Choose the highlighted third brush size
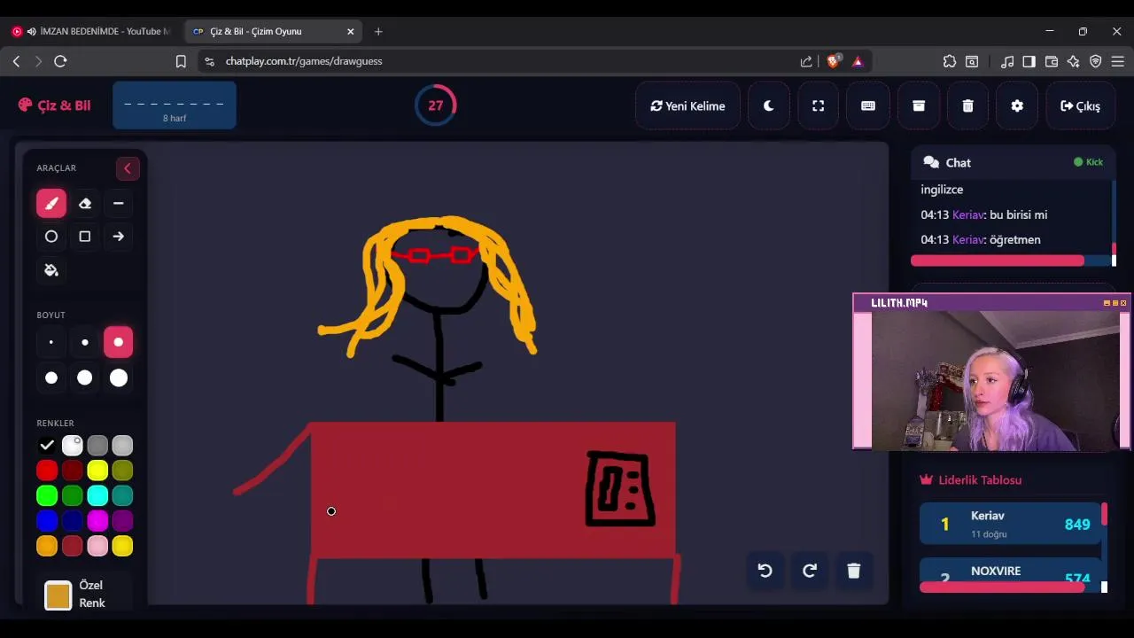Image resolution: width=1134 pixels, height=638 pixels. 118,342
